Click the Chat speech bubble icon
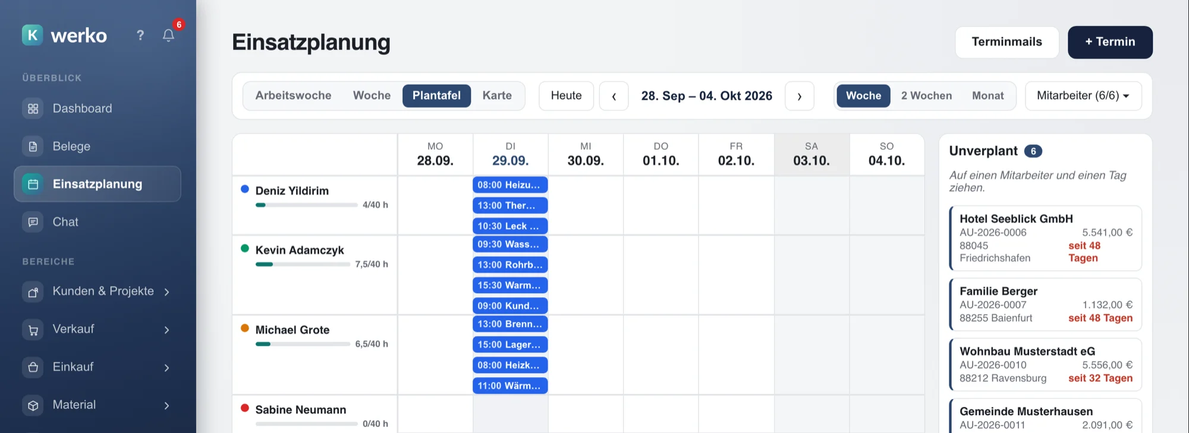This screenshot has width=1189, height=433. (x=33, y=222)
